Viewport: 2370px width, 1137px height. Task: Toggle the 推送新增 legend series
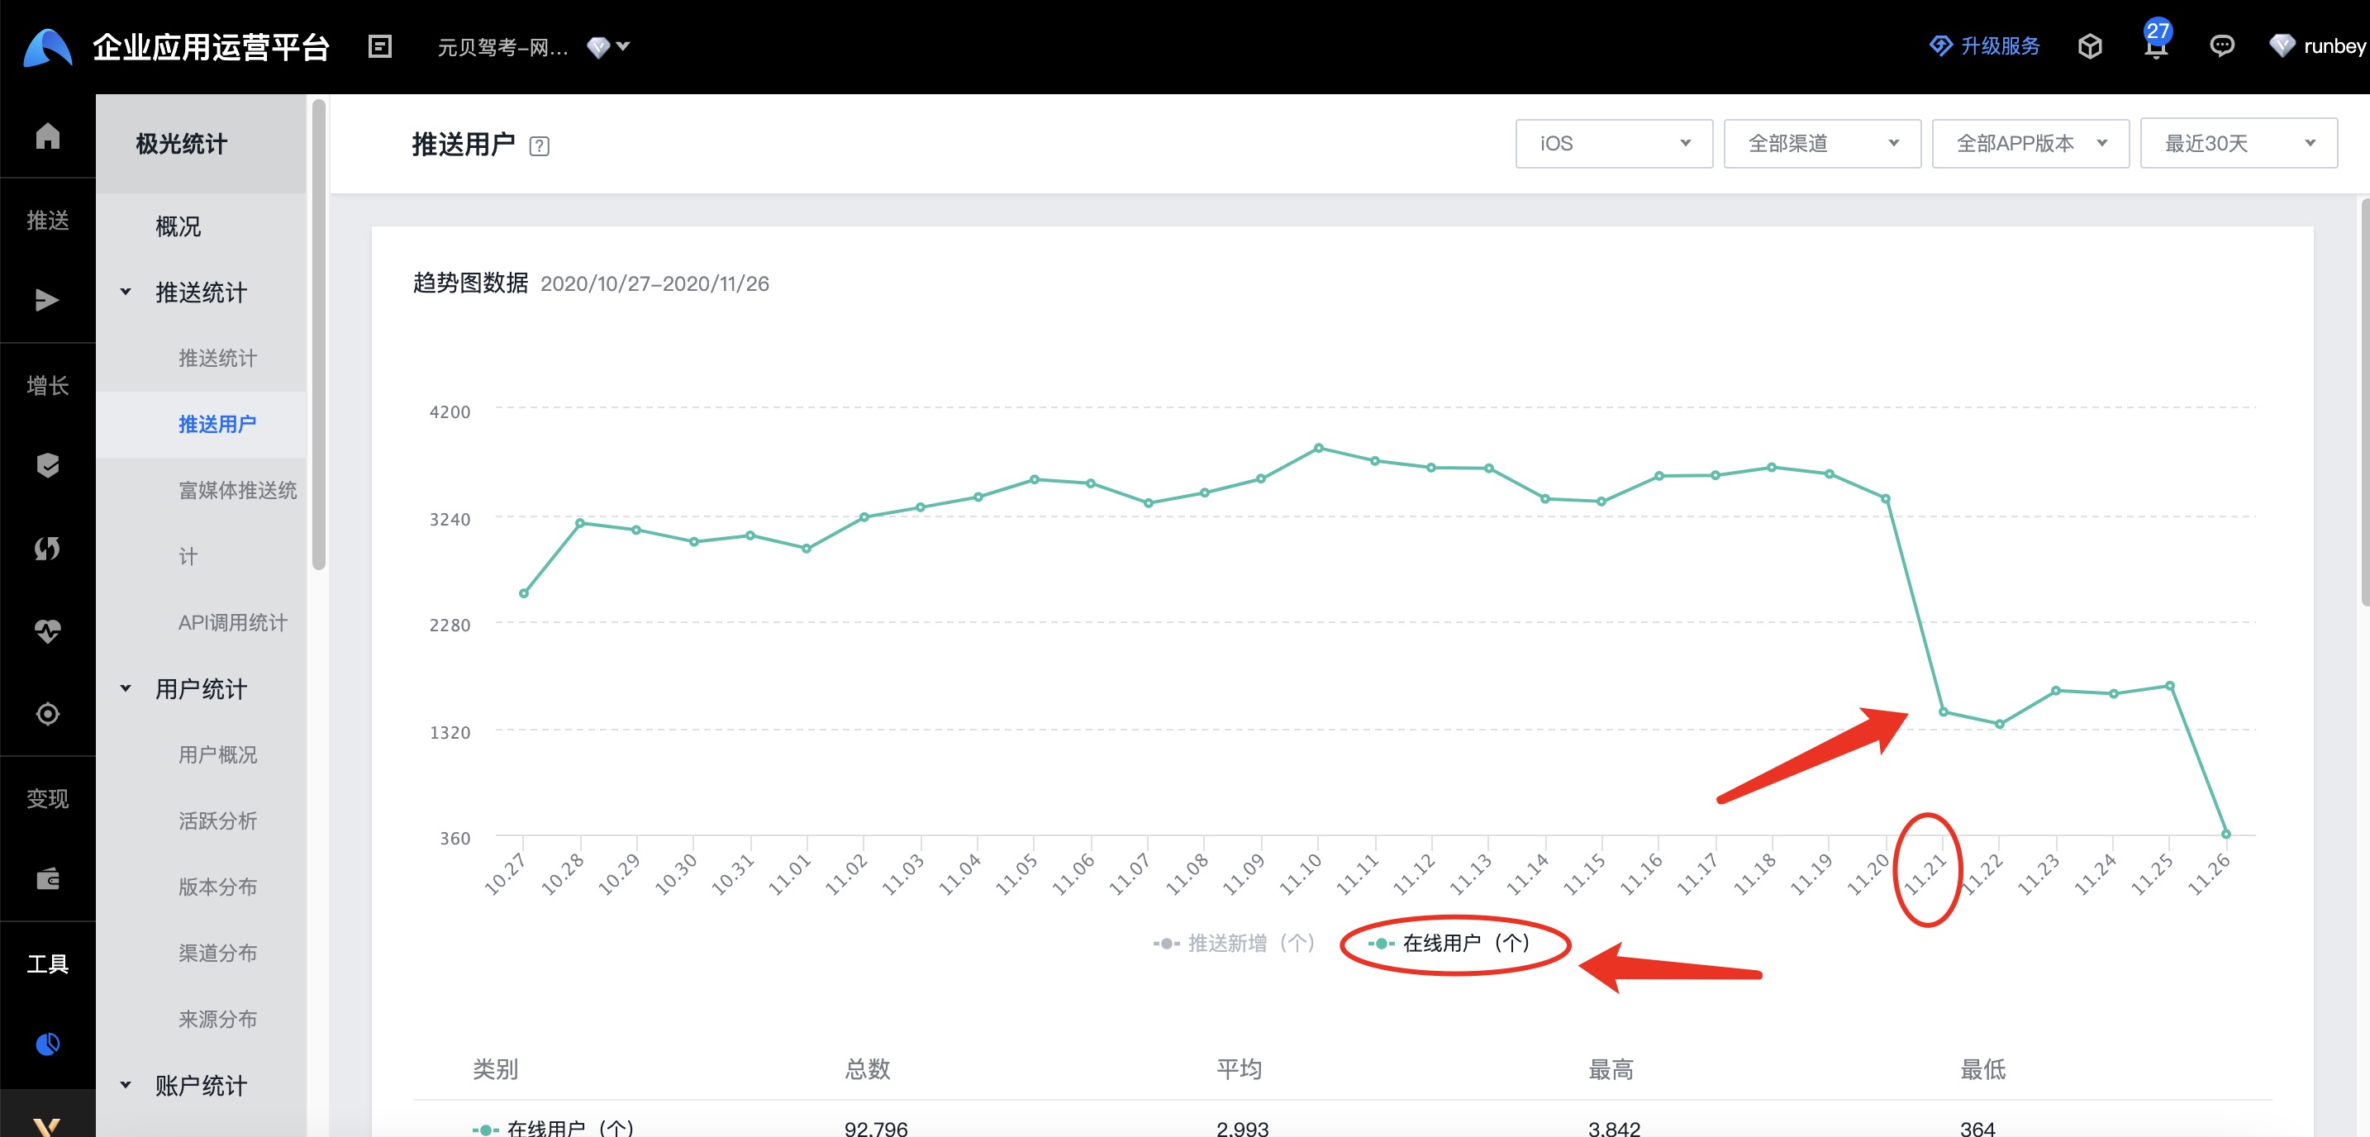(1234, 943)
